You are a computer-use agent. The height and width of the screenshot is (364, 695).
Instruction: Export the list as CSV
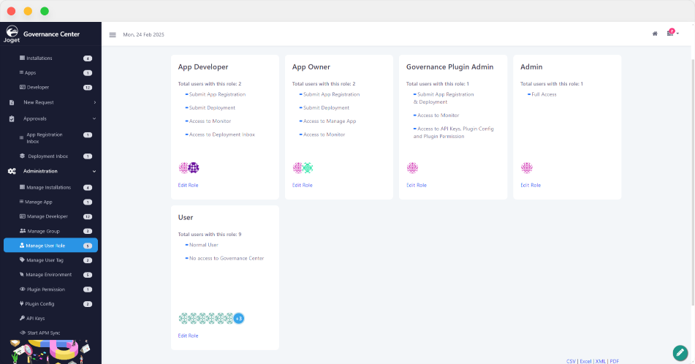point(571,361)
